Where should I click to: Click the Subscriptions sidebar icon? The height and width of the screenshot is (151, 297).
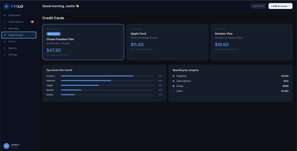click(5, 22)
